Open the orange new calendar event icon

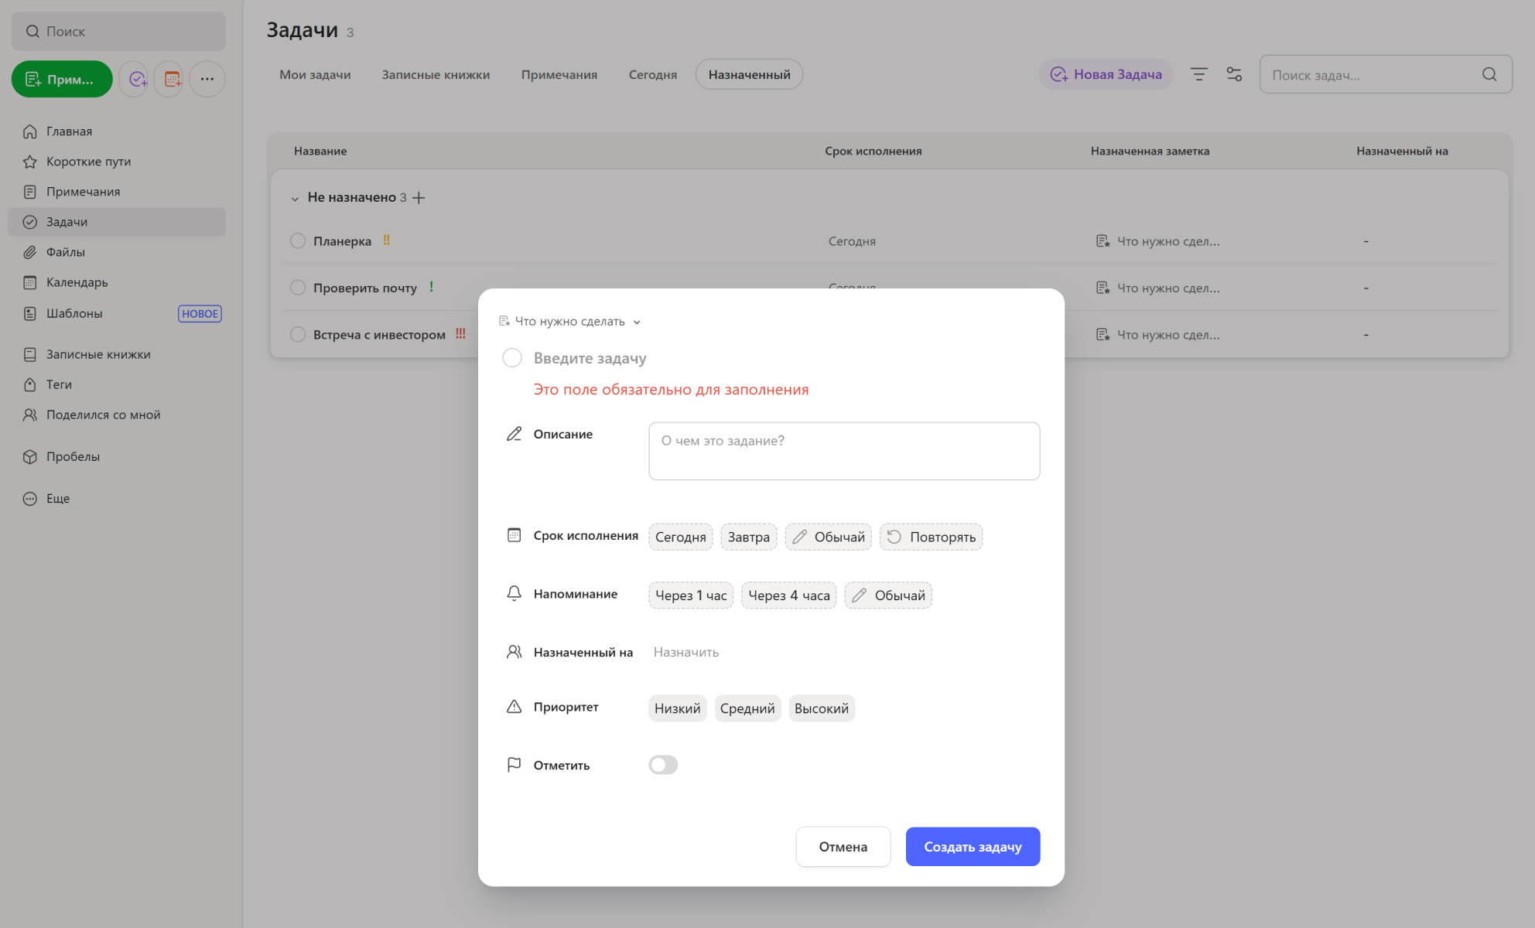[x=169, y=78]
